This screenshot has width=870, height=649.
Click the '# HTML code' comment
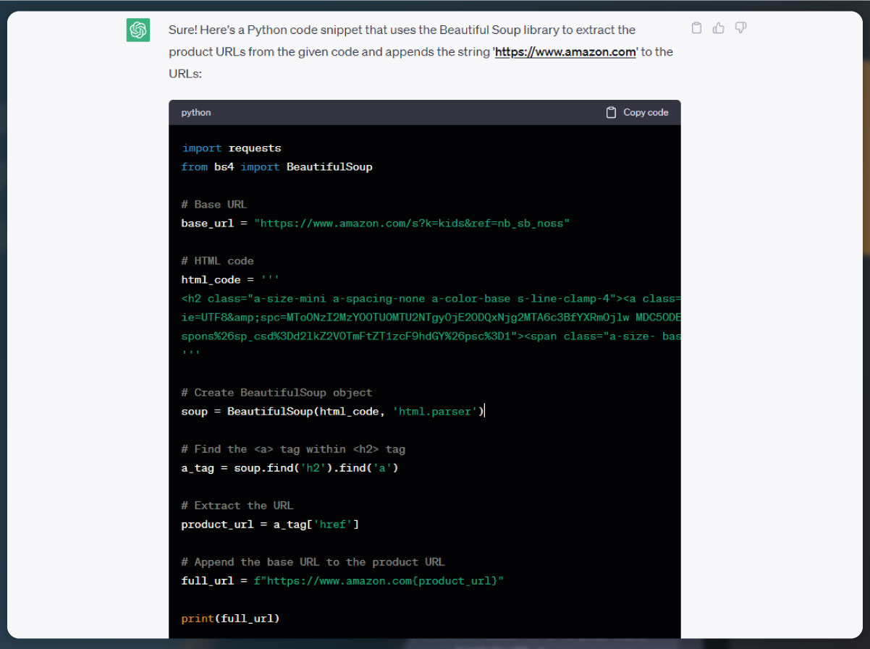tap(217, 260)
